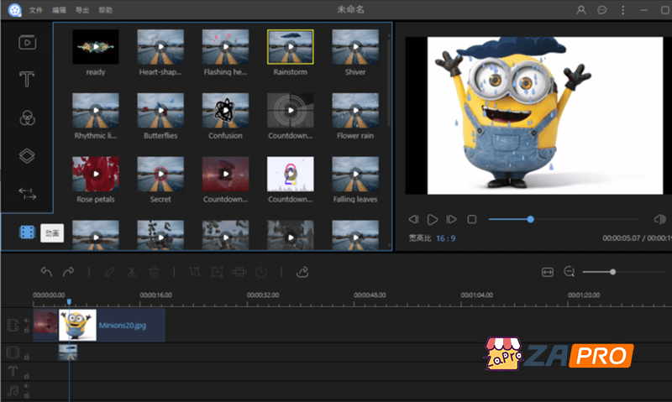Open the Filters panel with overlapping circles icon
Screen dimensions: 672x402
(x=27, y=118)
